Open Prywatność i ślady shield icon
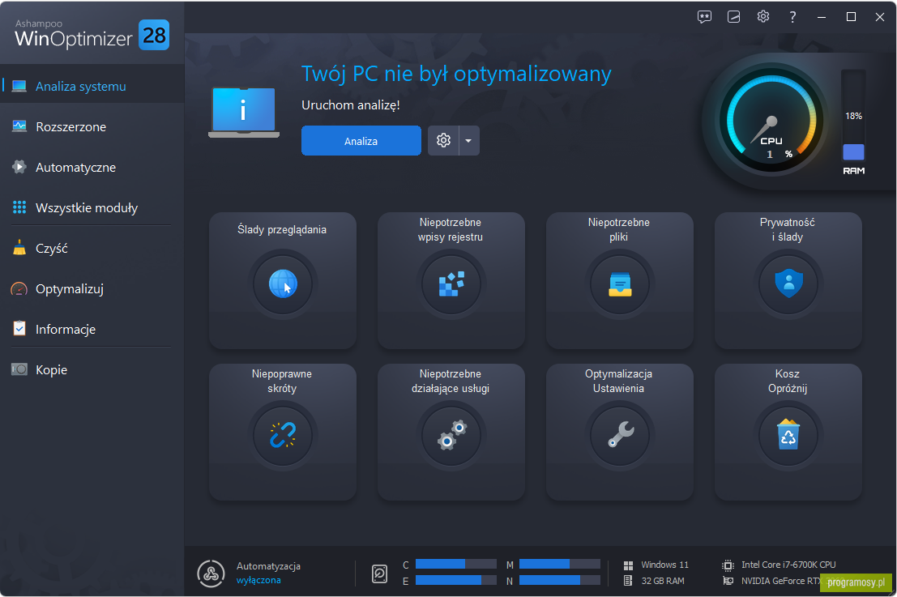Viewport: 897px width, 597px height. (x=788, y=284)
